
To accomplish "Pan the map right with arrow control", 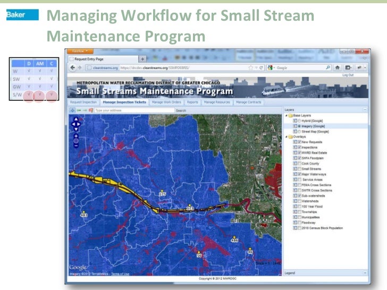I will click(x=79, y=124).
